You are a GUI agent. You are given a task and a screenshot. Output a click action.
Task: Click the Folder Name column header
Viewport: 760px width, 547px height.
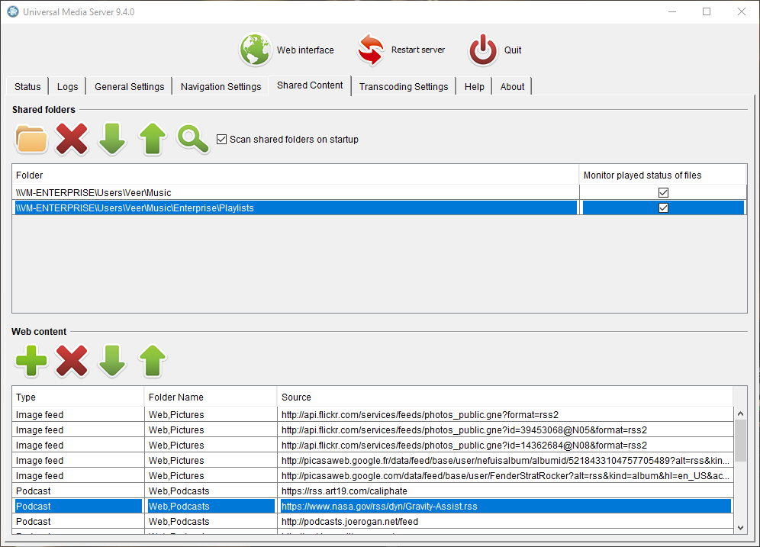click(211, 397)
